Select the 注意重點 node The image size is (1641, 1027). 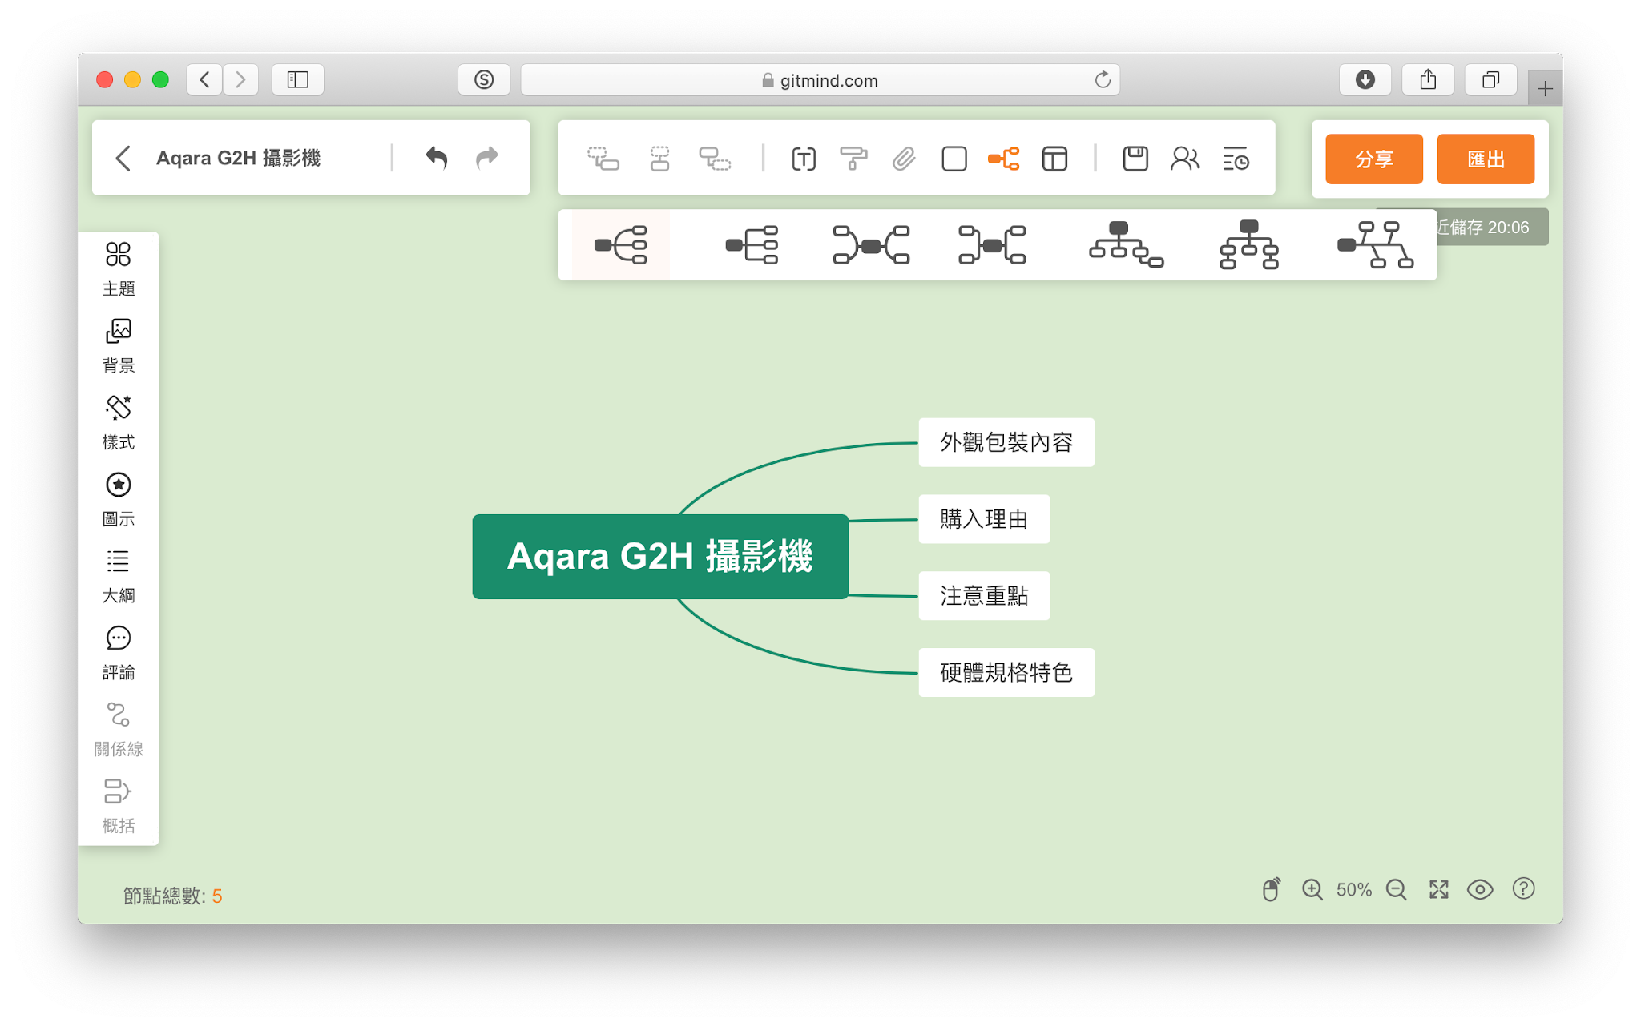pyautogui.click(x=984, y=596)
